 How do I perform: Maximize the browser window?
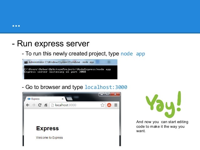108,94
